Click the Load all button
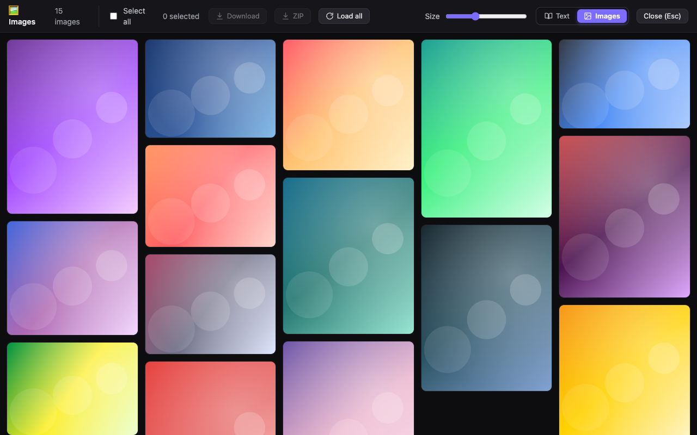Viewport: 697px width, 435px height. coord(344,16)
